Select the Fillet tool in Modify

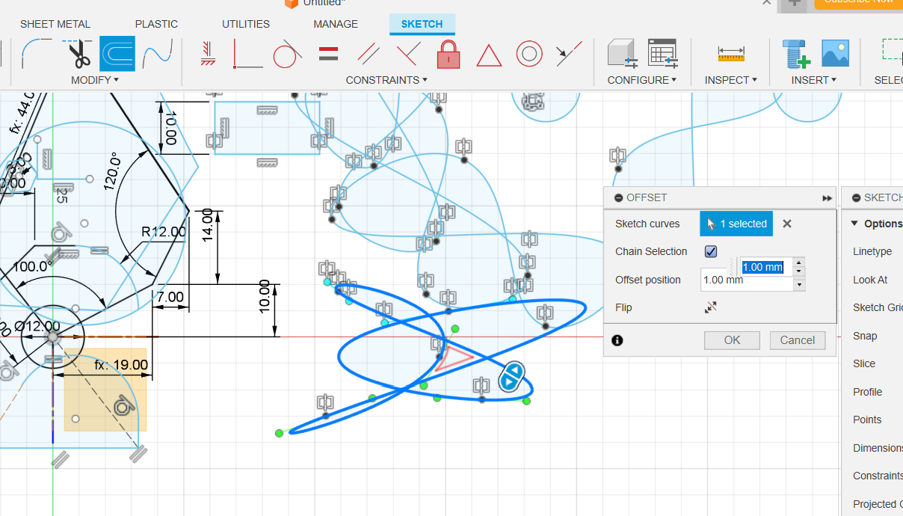click(37, 54)
